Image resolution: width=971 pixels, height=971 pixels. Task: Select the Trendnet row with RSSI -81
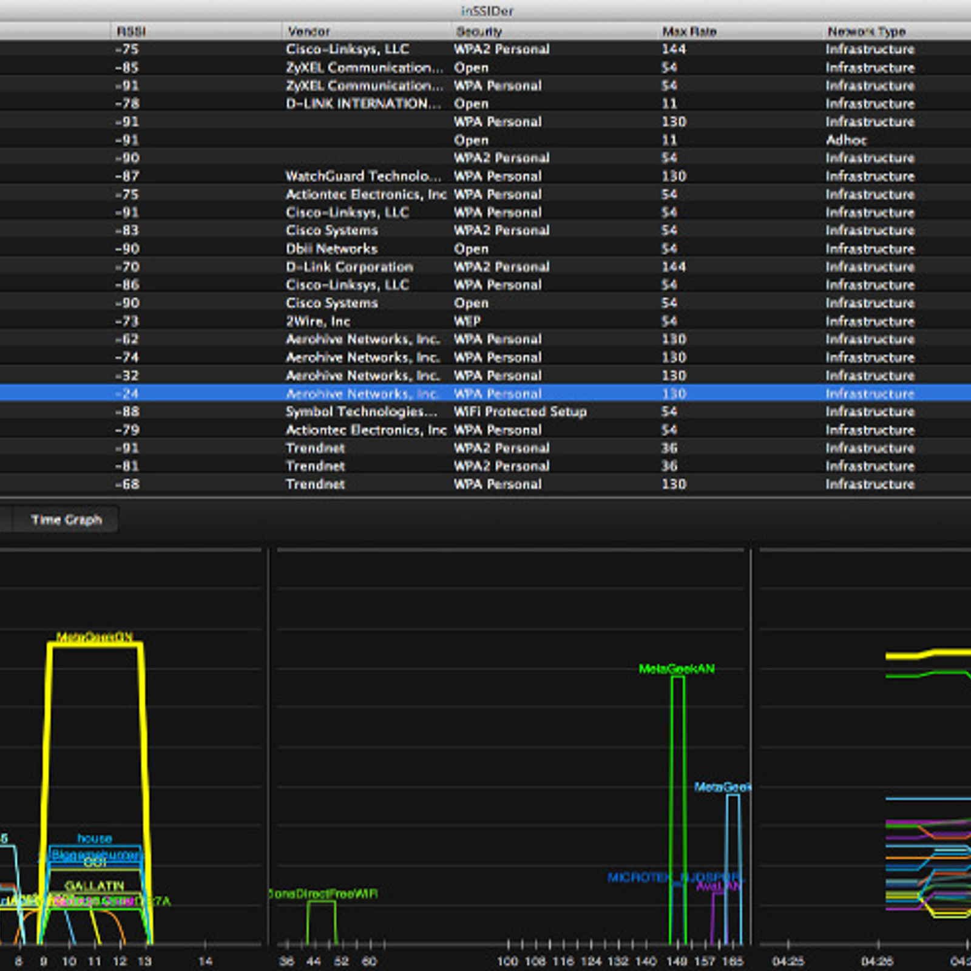486,466
